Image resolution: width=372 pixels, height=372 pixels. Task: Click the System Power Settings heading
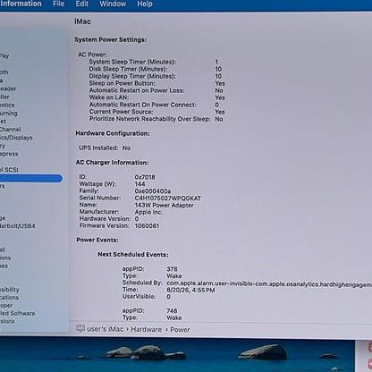click(x=111, y=39)
